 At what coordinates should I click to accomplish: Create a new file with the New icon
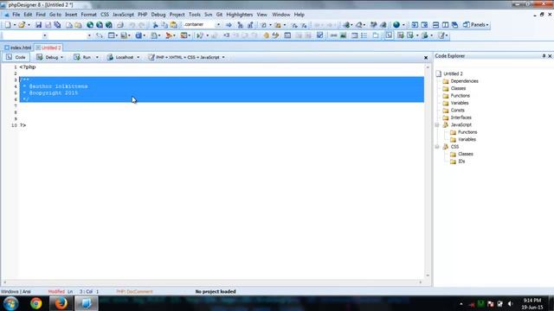[8, 25]
